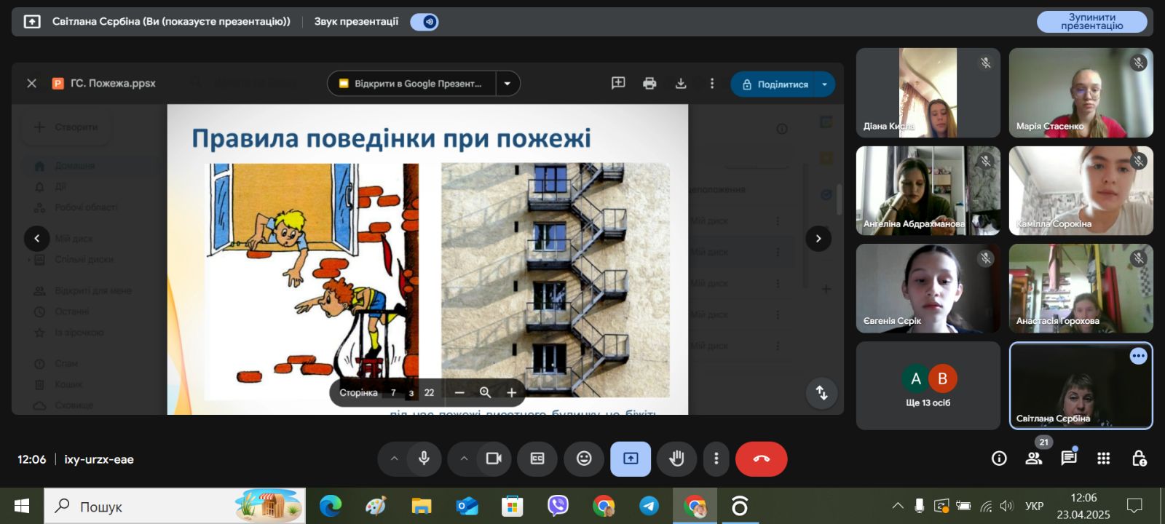Toggle camera in the Meet controls
Image resolution: width=1165 pixels, height=524 pixels.
(494, 458)
